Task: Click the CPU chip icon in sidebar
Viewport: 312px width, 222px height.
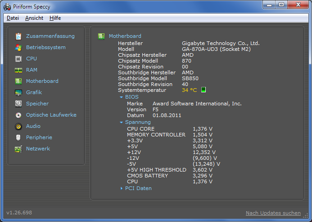Action: [18, 59]
